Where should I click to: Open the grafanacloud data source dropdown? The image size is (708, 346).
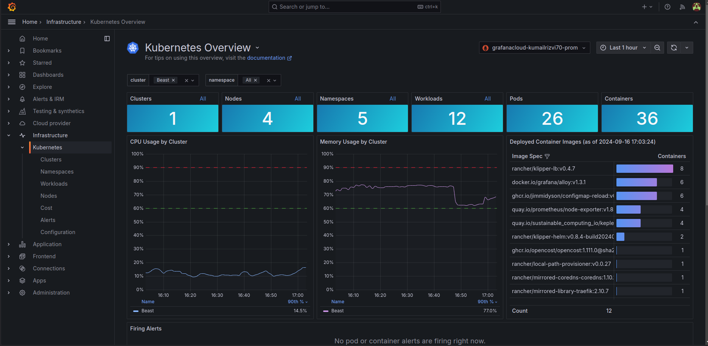pos(534,48)
